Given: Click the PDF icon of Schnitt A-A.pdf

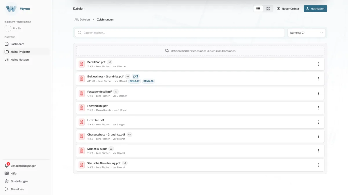Looking at the screenshot, I should pos(82,151).
